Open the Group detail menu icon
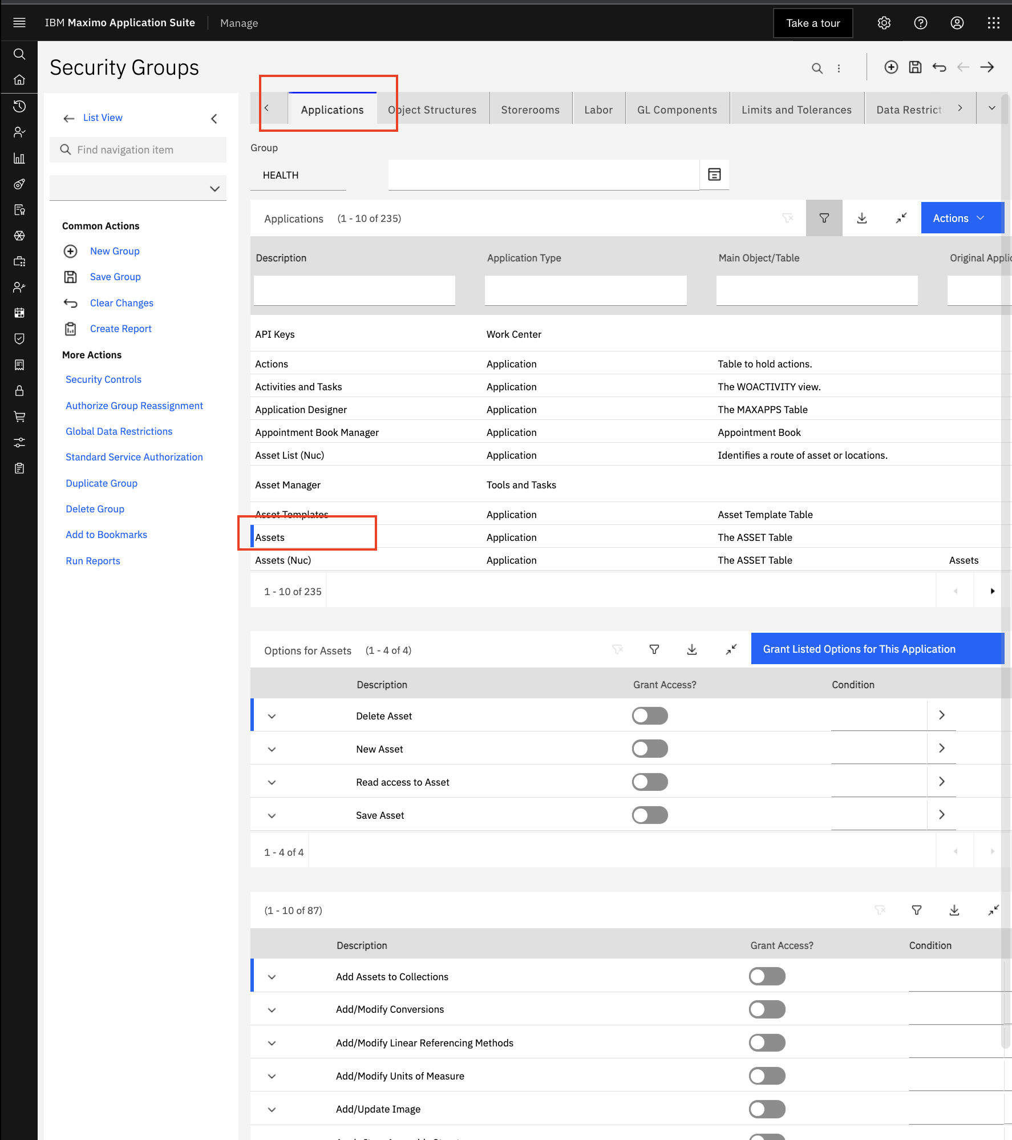Screen dimensions: 1012x1140 714,175
